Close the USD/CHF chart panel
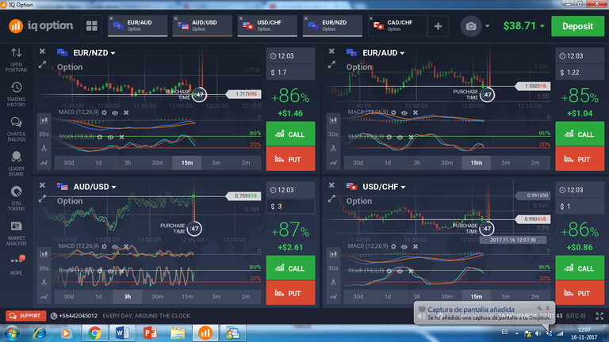The width and height of the screenshot is (609, 342). click(331, 185)
